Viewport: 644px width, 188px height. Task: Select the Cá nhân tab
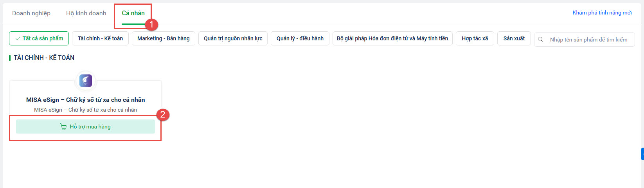tap(133, 13)
